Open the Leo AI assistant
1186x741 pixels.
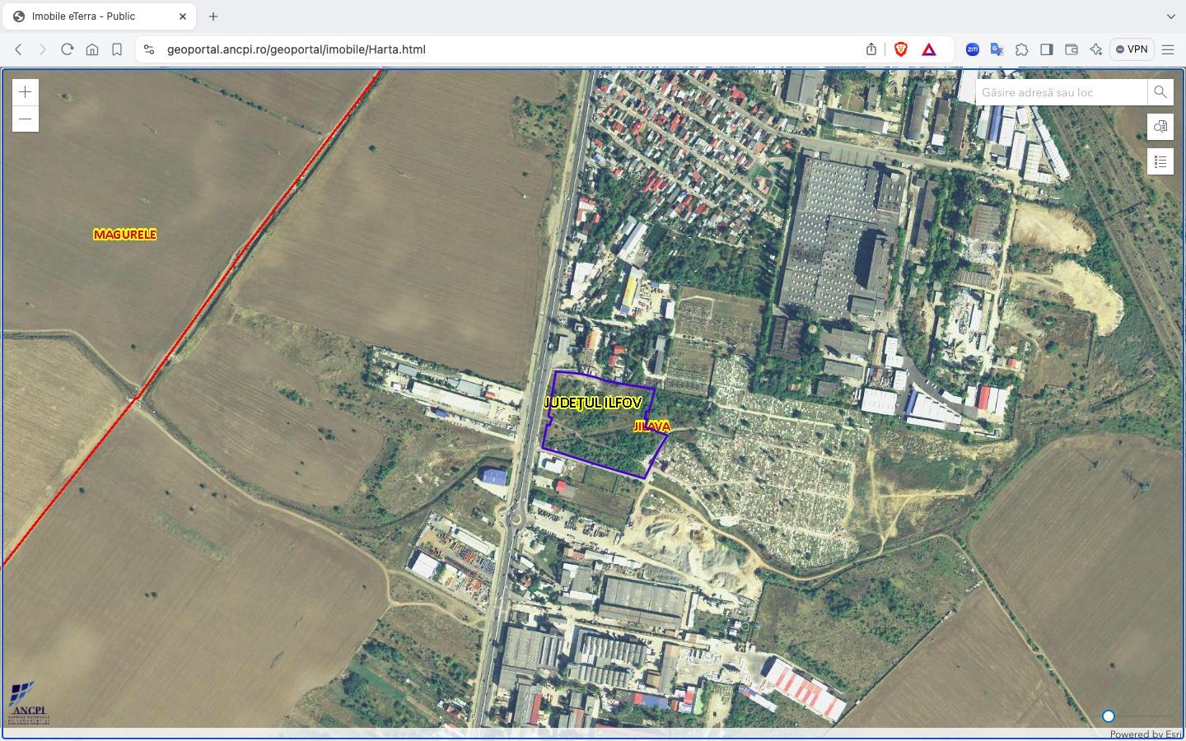click(x=1095, y=49)
